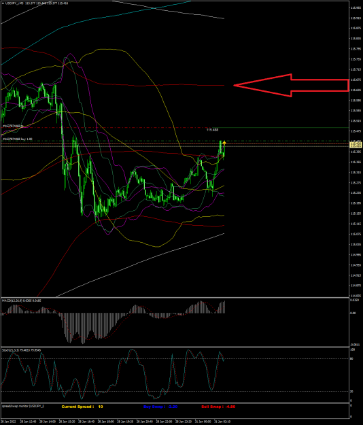Click the MACD(12,26,9) indicator label

[21, 301]
